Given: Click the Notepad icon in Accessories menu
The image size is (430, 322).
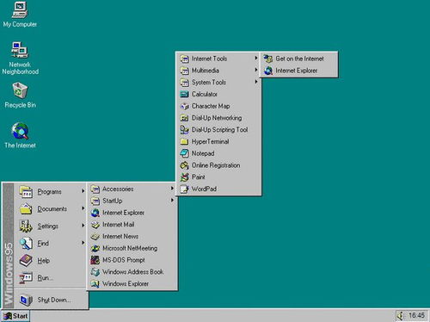Looking at the screenshot, I should (x=184, y=153).
